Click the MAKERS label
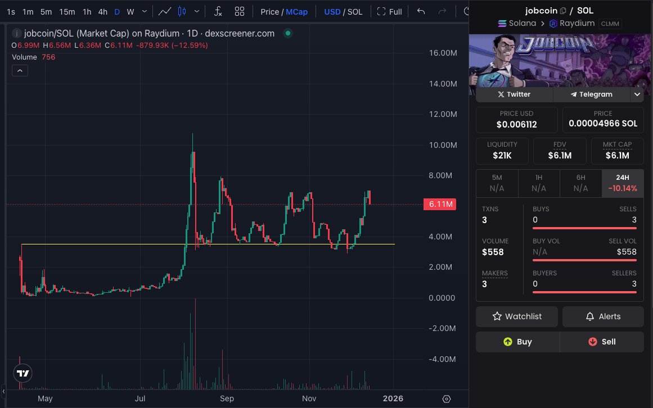Screen dimensions: 653x408 tap(495, 273)
